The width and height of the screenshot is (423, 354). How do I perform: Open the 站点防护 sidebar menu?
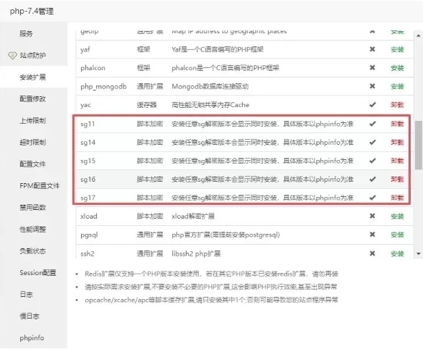click(x=33, y=55)
